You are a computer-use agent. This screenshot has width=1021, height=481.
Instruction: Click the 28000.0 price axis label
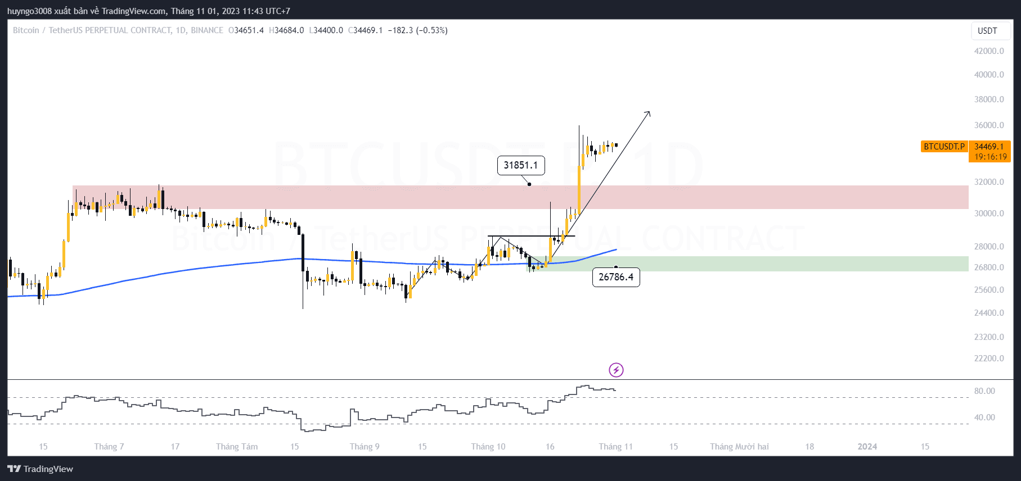tap(989, 247)
